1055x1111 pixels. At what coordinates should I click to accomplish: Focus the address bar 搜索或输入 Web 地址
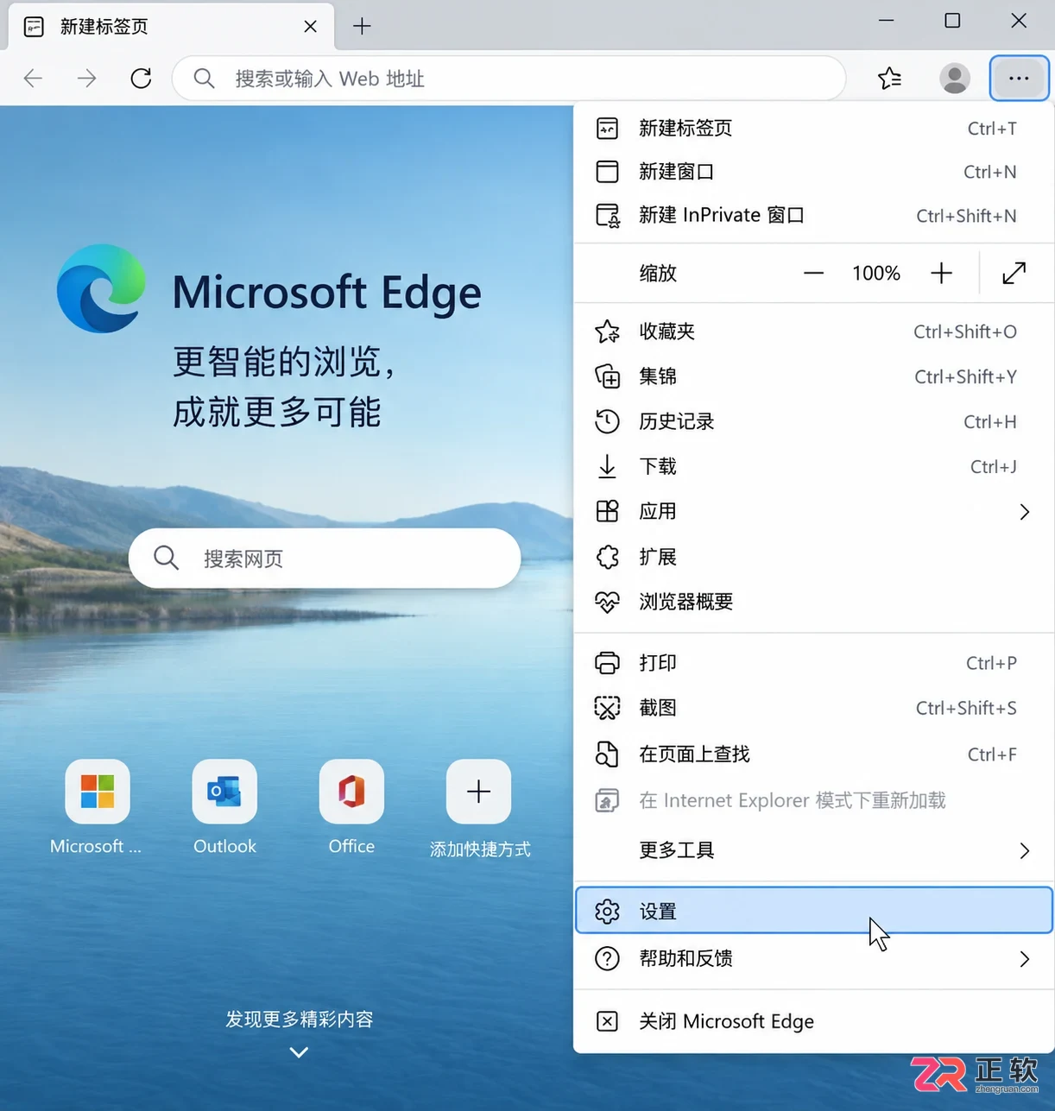point(509,79)
